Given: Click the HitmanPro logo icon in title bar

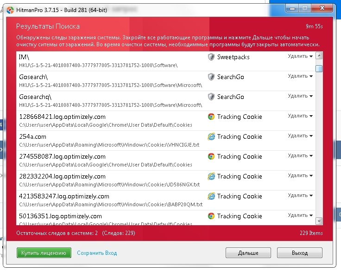Looking at the screenshot, I should click(10, 10).
